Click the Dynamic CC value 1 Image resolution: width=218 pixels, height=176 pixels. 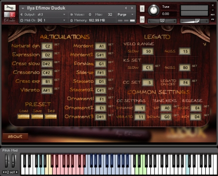coord(140,108)
